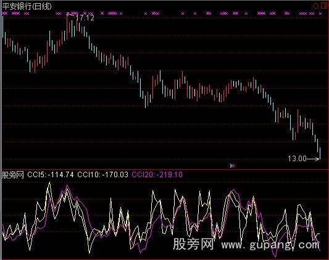
Task: Click the red square icon at chart corner
Action: (x=324, y=6)
